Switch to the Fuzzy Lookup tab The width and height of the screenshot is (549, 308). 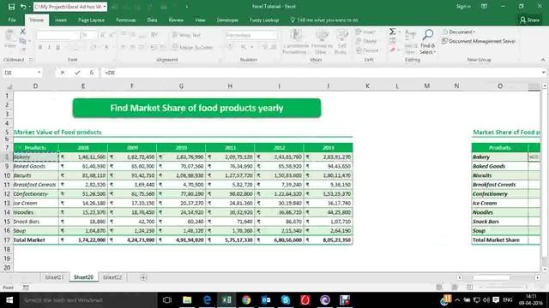coord(264,20)
